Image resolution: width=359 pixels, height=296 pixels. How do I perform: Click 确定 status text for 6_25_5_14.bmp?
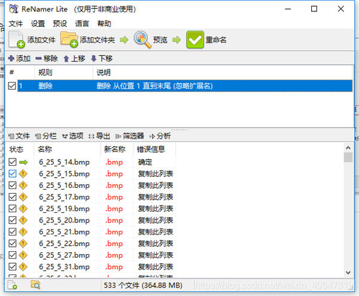click(x=145, y=163)
